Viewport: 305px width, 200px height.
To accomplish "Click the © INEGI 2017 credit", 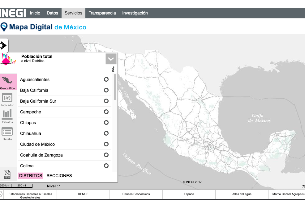I will tap(192, 182).
